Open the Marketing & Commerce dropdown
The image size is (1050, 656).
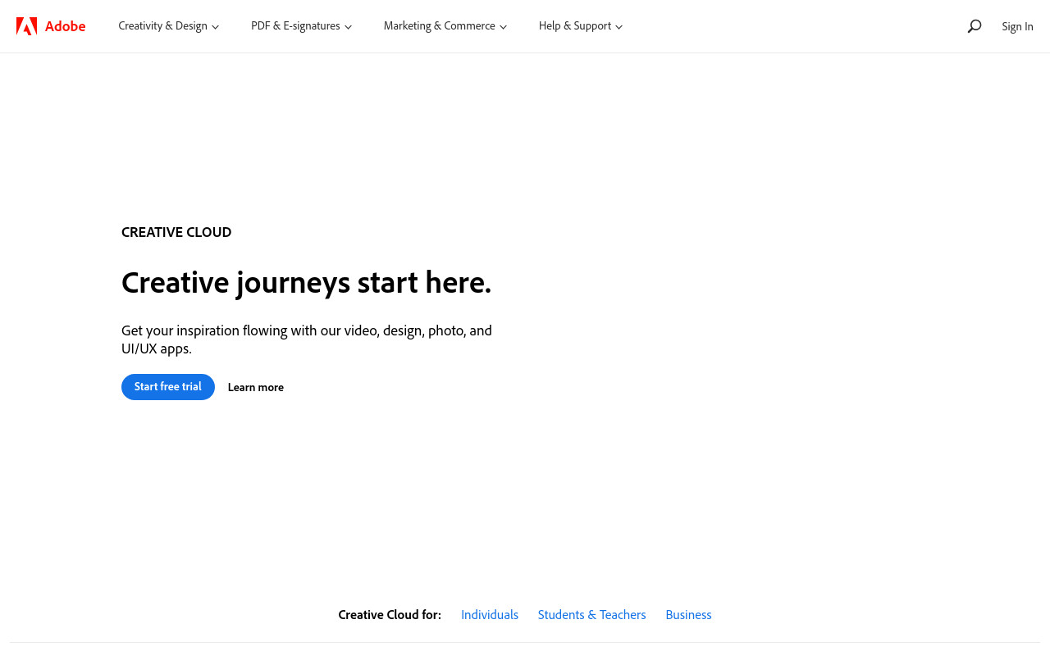(x=445, y=26)
